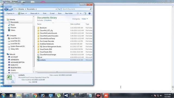
Task: Sort files by Date modified column
Action: pos(75,24)
